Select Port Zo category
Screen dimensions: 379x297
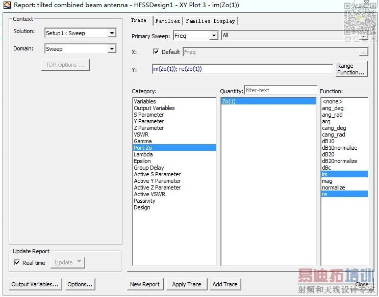(174, 148)
